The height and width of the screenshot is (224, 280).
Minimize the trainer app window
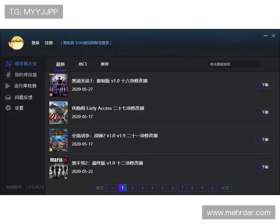(266, 36)
